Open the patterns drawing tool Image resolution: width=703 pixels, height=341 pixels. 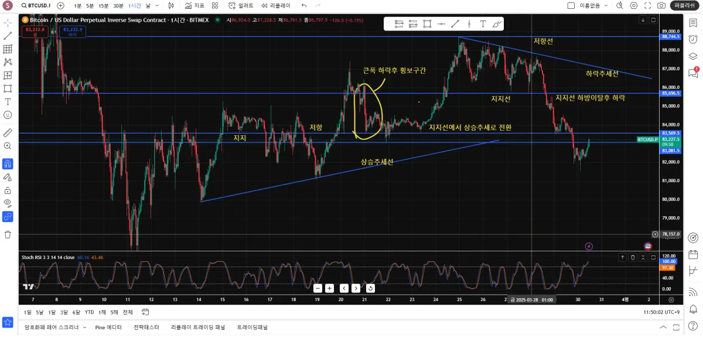(8, 62)
